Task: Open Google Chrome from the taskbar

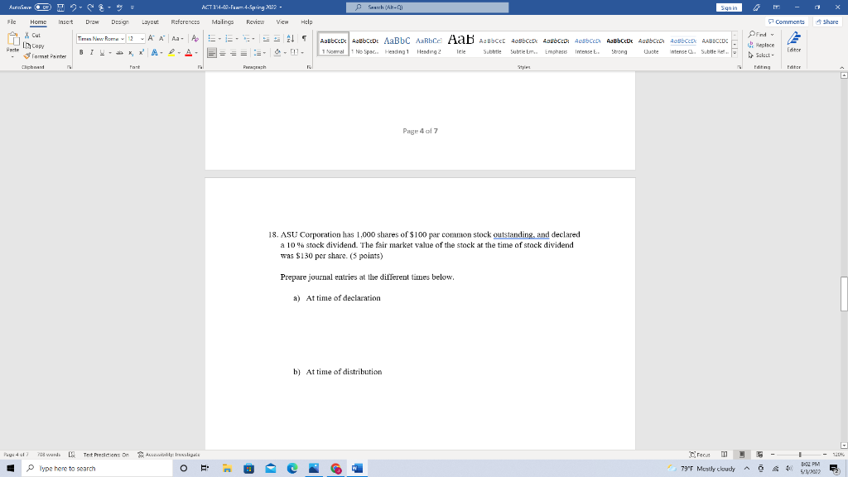Action: [335, 468]
